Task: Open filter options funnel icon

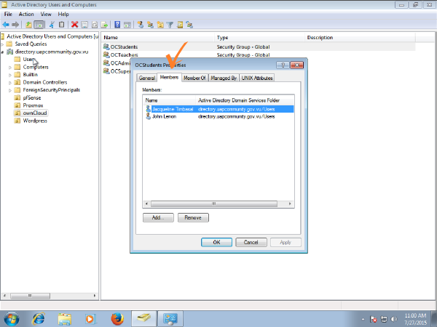Action: pos(170,25)
